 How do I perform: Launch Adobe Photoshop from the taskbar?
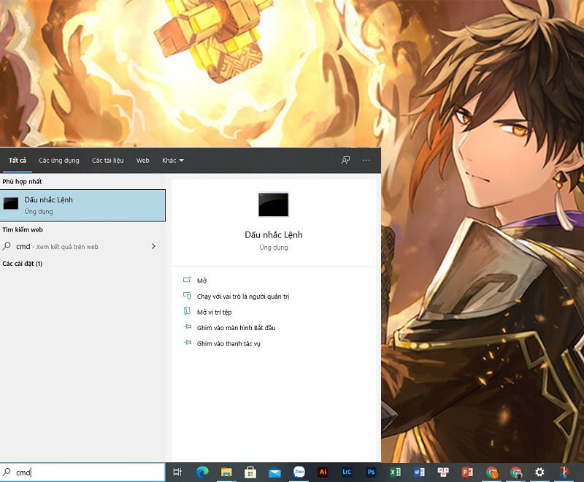coord(371,472)
